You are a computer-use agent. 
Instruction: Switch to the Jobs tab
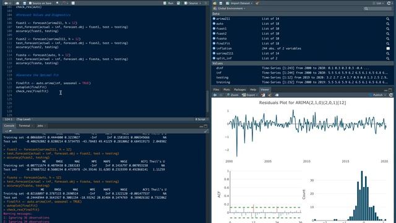40,126
